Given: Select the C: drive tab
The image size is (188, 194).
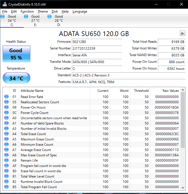Looking at the screenshot, I should point(12,21).
